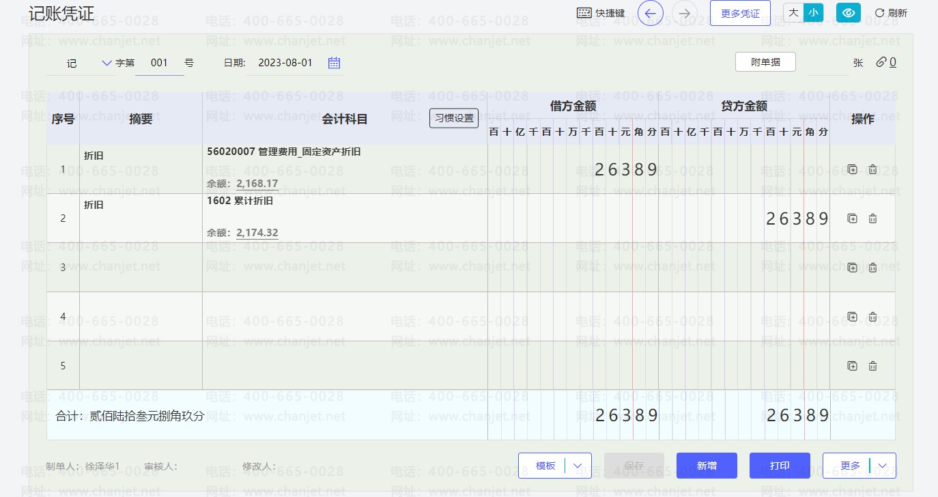
Task: Click summary cell 折旧 in row 1
Action: 141,169
